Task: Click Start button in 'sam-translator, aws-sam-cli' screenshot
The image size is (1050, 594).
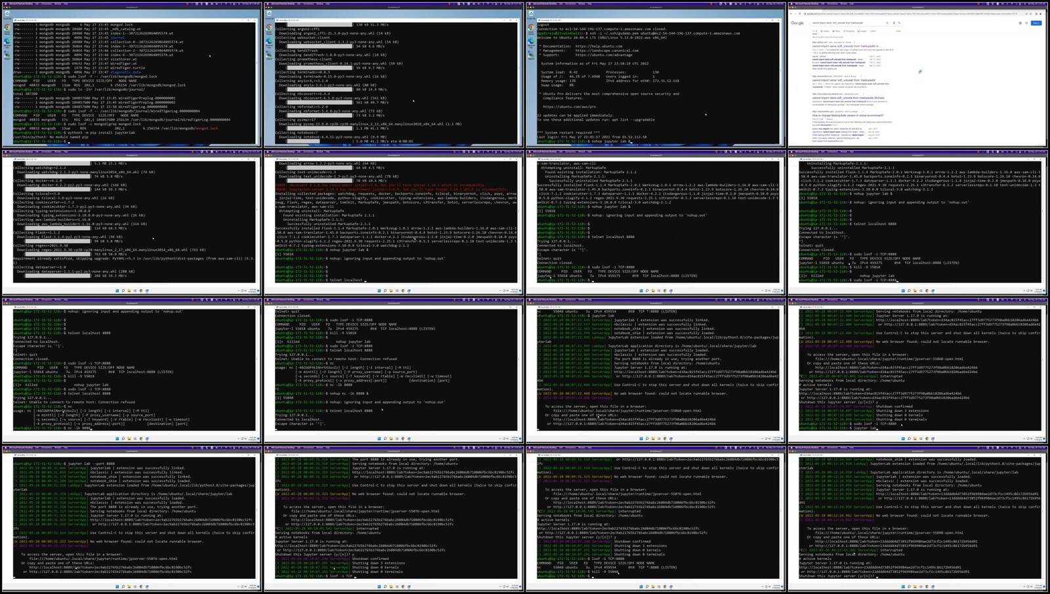Action: click(x=641, y=290)
